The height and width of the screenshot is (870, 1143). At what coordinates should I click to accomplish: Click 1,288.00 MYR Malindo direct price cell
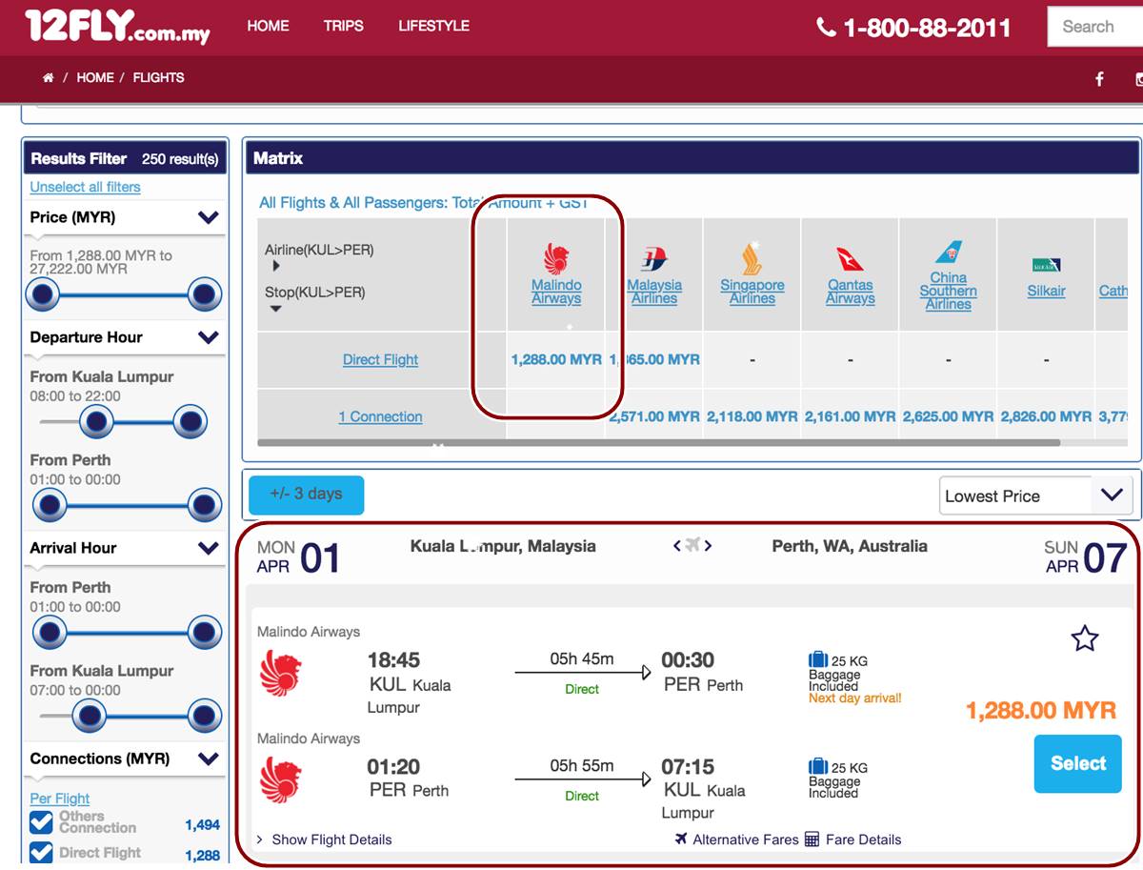click(556, 359)
